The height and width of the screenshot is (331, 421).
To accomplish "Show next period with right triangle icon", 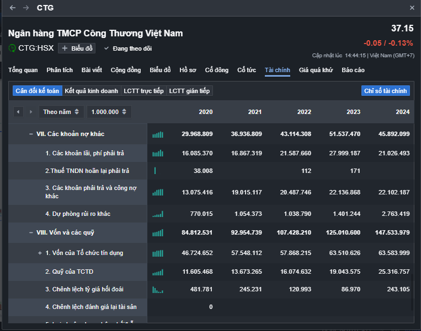I will 31,112.
